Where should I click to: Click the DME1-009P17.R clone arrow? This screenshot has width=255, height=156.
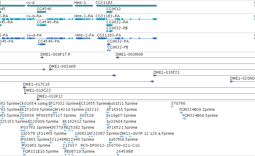pos(42,57)
